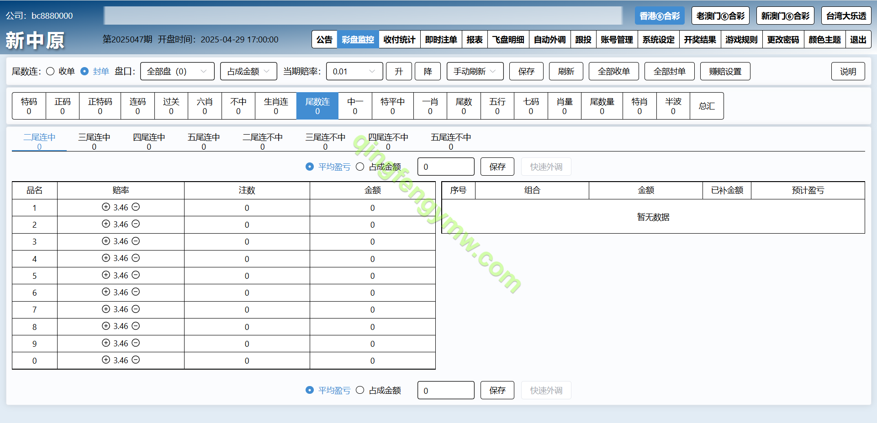Switch to 四尾连中 sub-tab
This screenshot has width=877, height=423.
click(149, 141)
